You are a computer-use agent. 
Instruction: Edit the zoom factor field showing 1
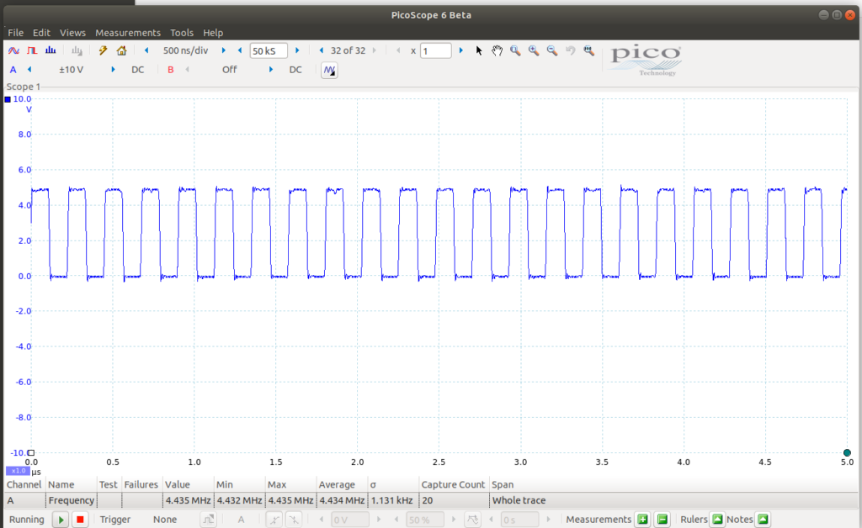[436, 51]
